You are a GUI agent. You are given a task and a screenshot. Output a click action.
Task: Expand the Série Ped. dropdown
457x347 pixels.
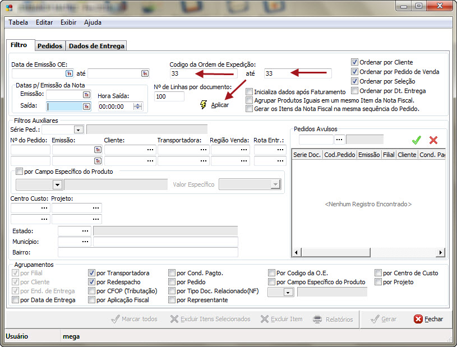coord(78,129)
